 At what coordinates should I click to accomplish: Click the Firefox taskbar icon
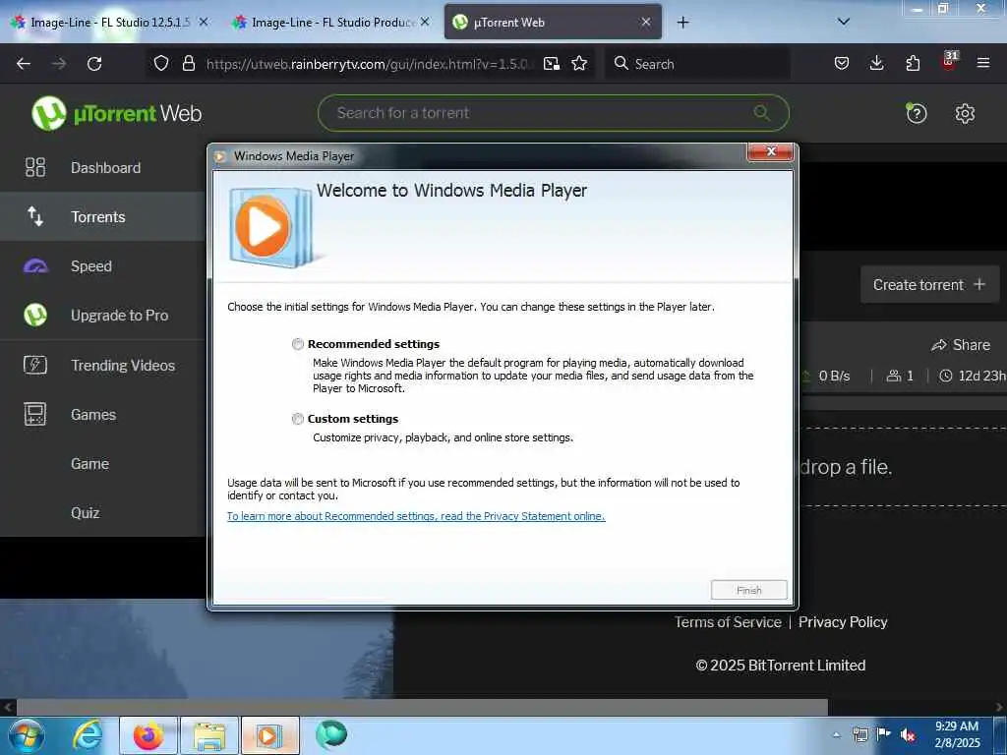148,735
